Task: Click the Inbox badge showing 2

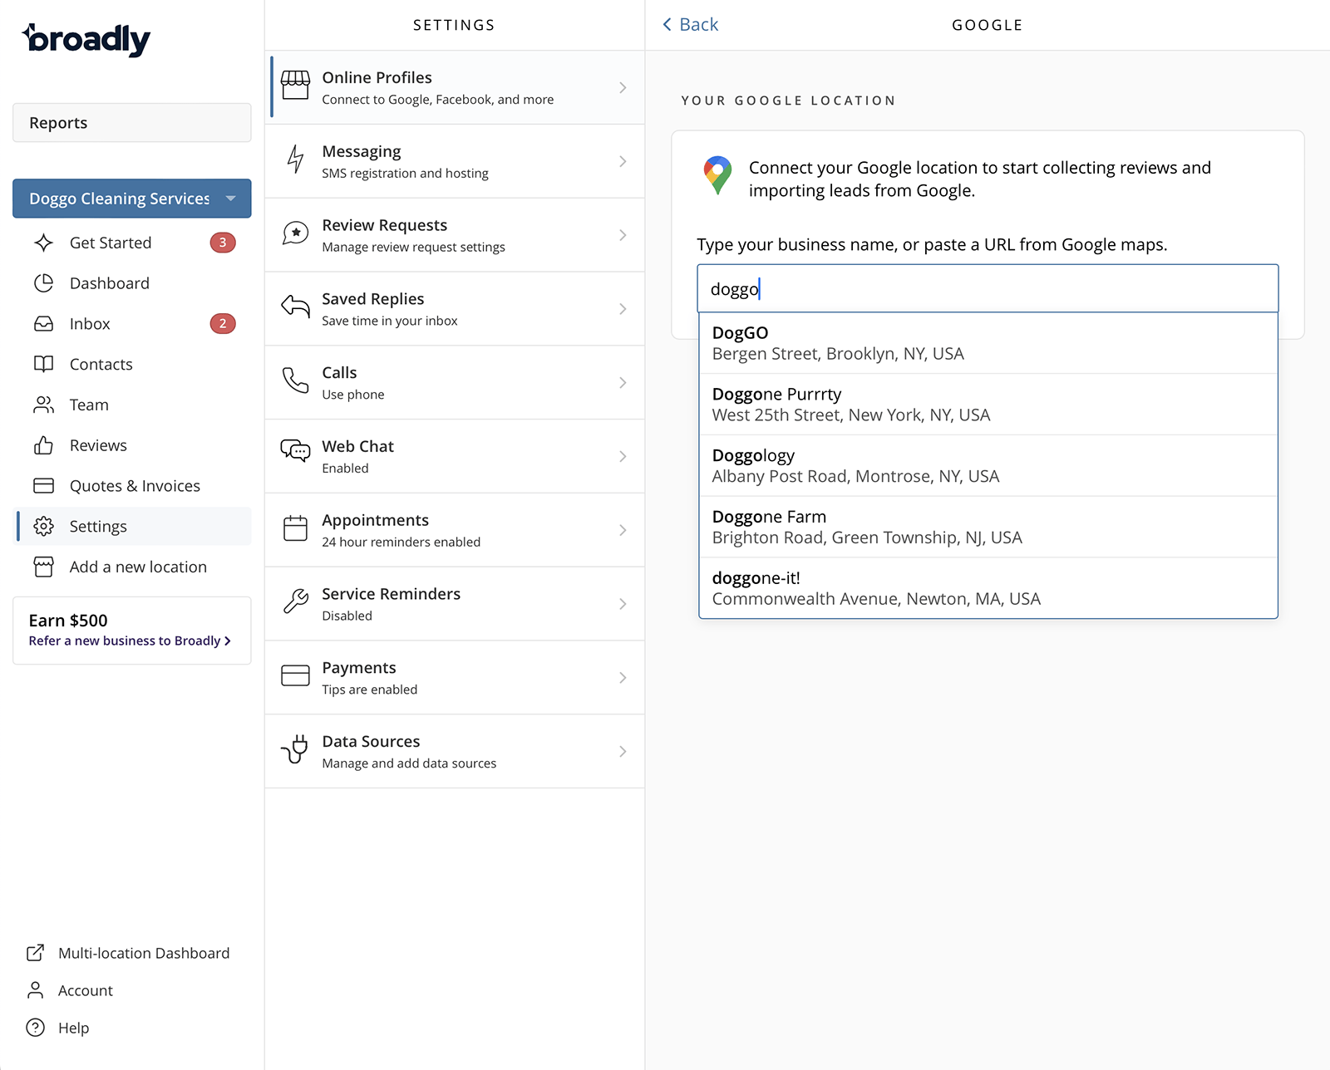Action: (x=223, y=324)
